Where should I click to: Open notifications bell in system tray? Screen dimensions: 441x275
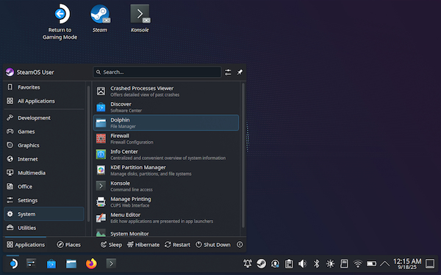coord(248,264)
